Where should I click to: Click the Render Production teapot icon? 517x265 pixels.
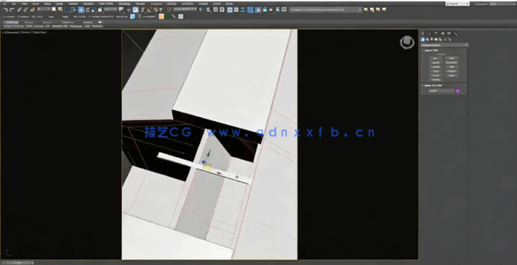click(x=271, y=10)
